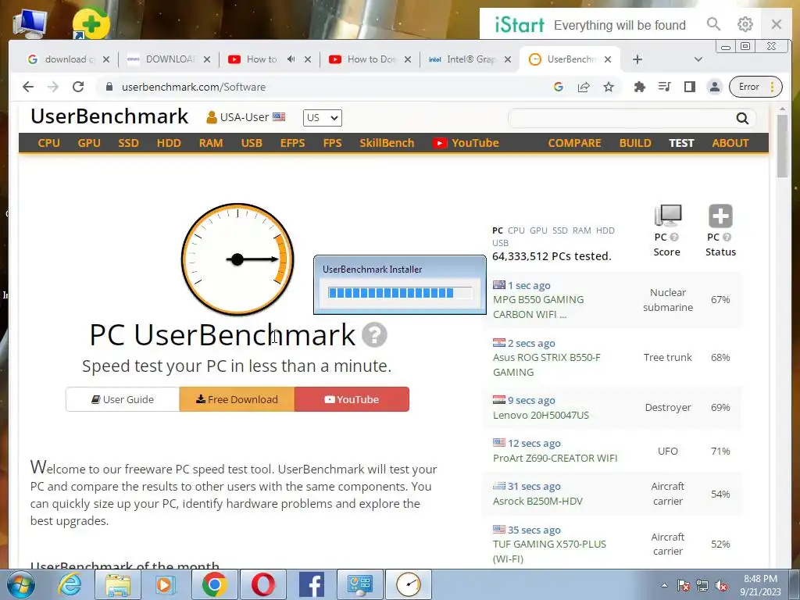Open the UserBenchmark taskbar icon
Viewport: 800px width, 600px height.
coord(408,584)
